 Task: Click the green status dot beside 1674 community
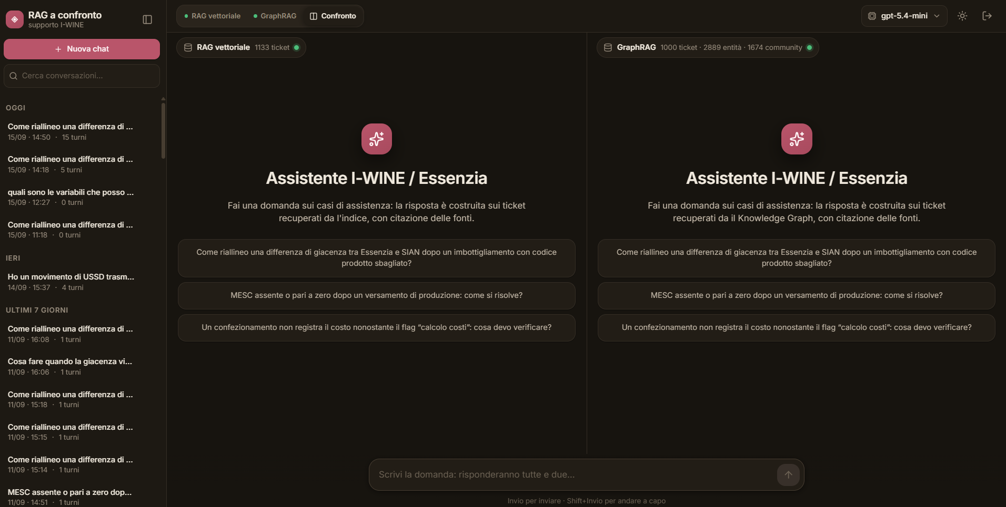809,47
